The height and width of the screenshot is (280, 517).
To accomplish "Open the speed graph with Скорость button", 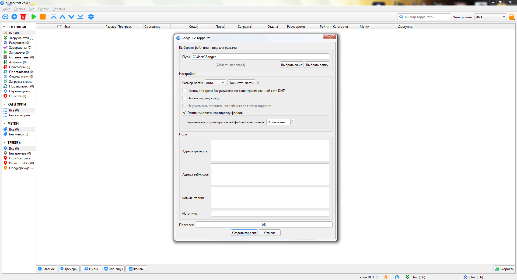I will coord(504,269).
